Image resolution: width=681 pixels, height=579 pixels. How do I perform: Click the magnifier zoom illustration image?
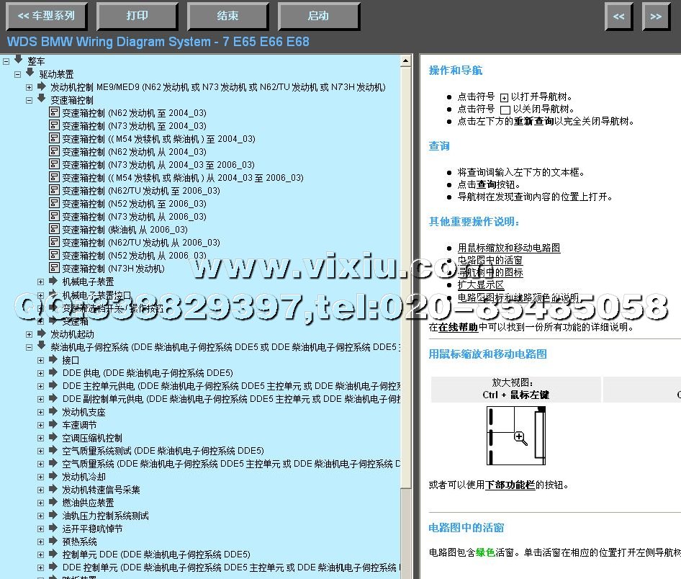coord(515,436)
